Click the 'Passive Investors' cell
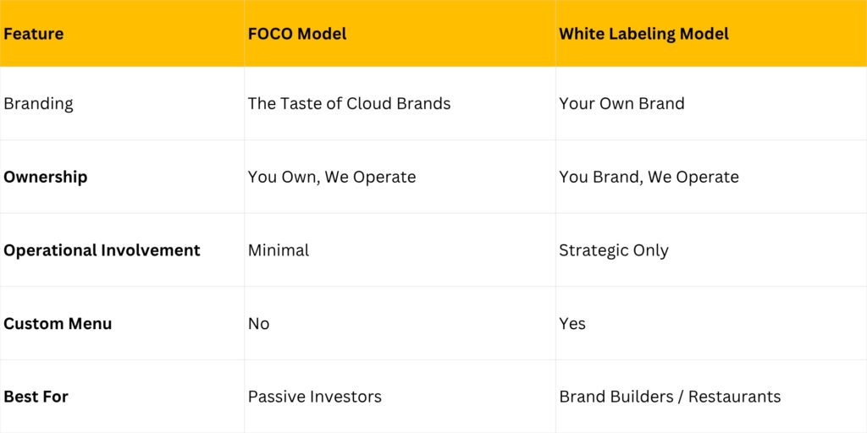This screenshot has width=867, height=433. point(315,397)
